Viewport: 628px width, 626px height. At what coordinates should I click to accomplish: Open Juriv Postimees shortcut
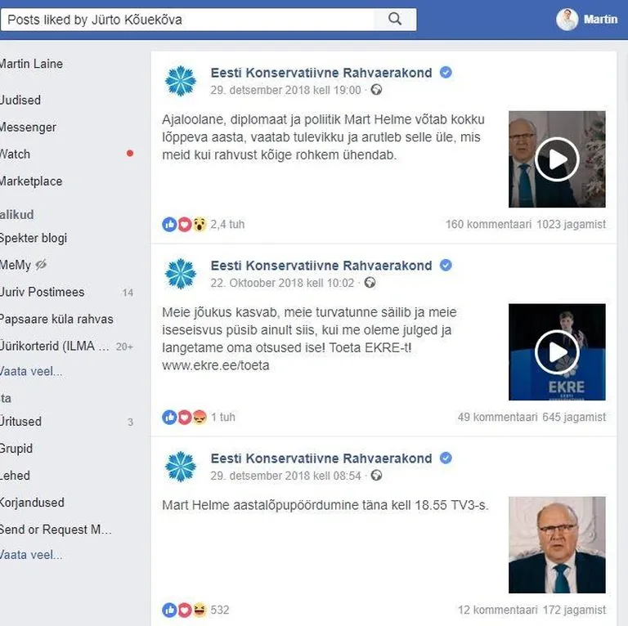pyautogui.click(x=42, y=293)
